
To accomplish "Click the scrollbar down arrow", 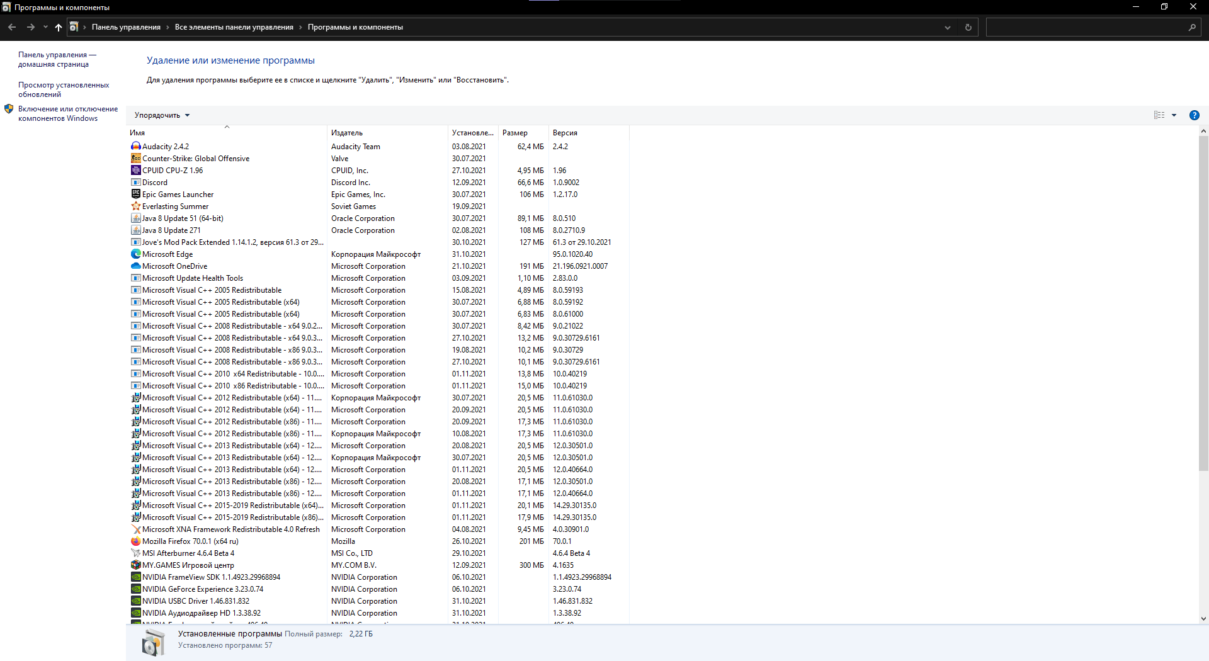I will point(1203,619).
